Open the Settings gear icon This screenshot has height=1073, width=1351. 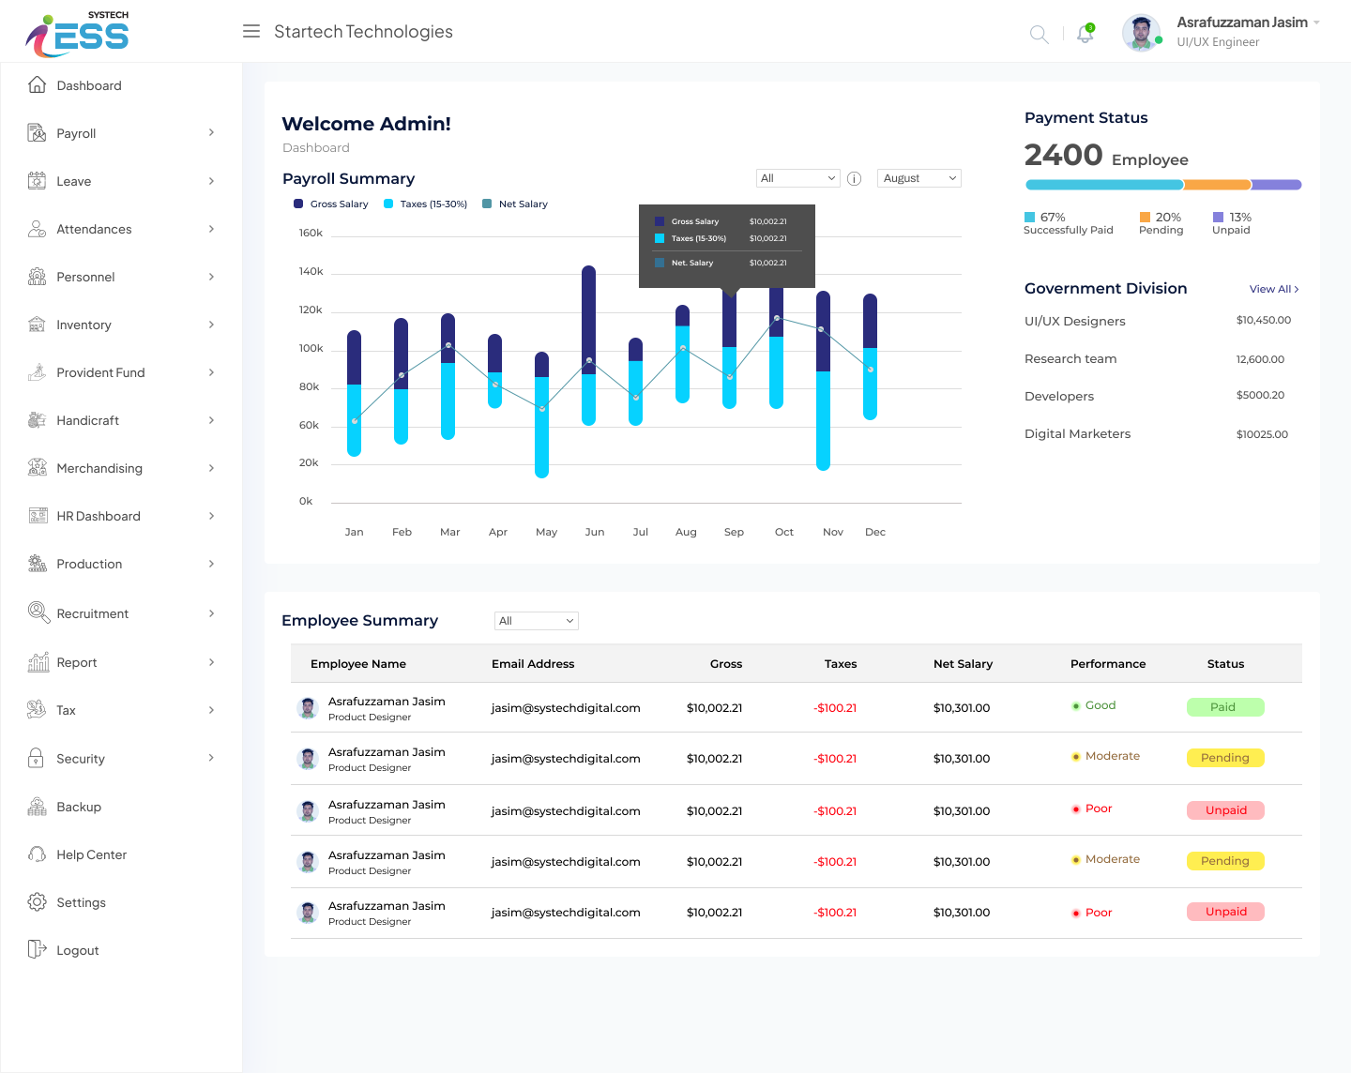click(37, 902)
